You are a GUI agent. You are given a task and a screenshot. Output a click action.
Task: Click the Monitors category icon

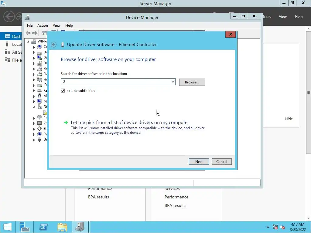pyautogui.click(x=39, y=101)
